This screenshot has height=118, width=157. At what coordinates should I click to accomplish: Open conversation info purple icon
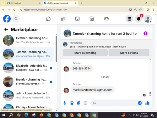[x=145, y=33]
